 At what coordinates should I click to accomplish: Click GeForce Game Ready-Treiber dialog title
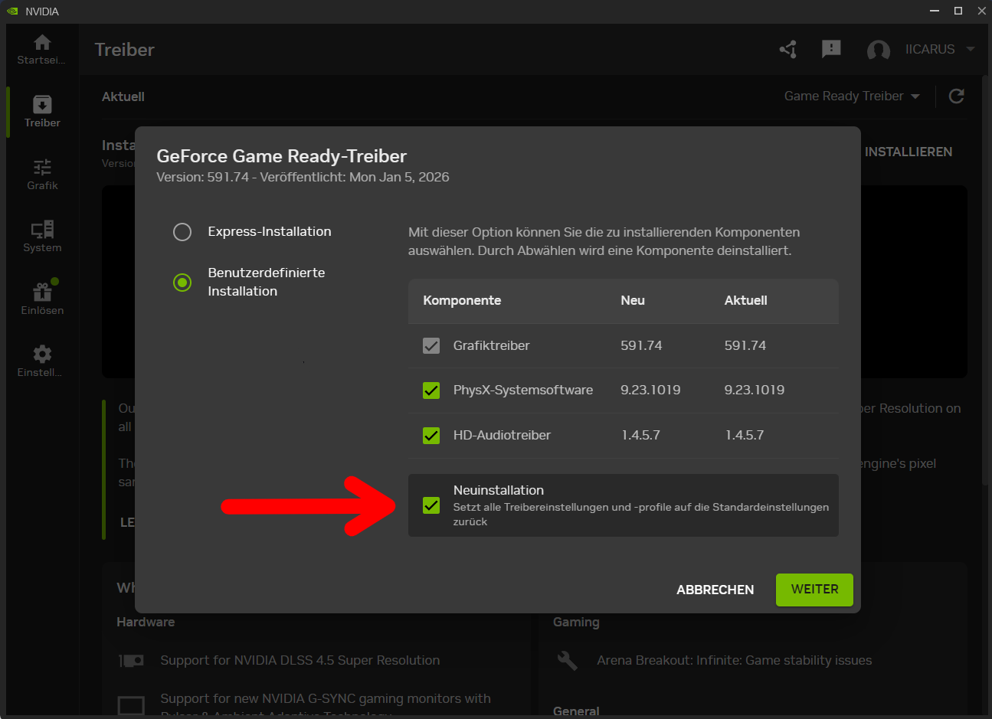[x=282, y=156]
